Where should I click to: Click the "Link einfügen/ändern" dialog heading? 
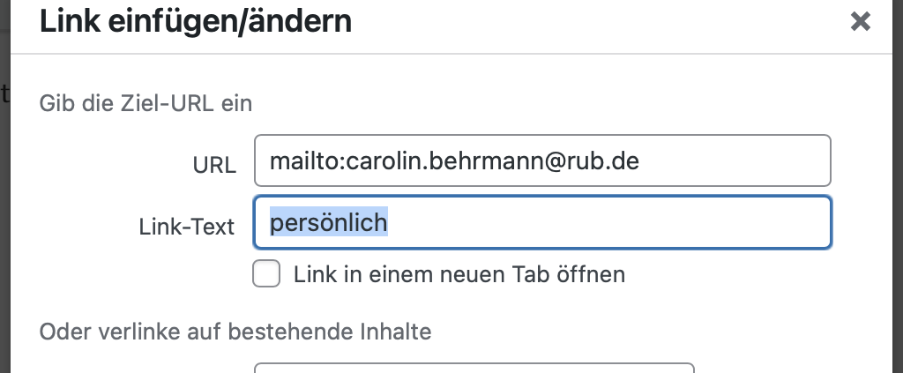(x=195, y=22)
